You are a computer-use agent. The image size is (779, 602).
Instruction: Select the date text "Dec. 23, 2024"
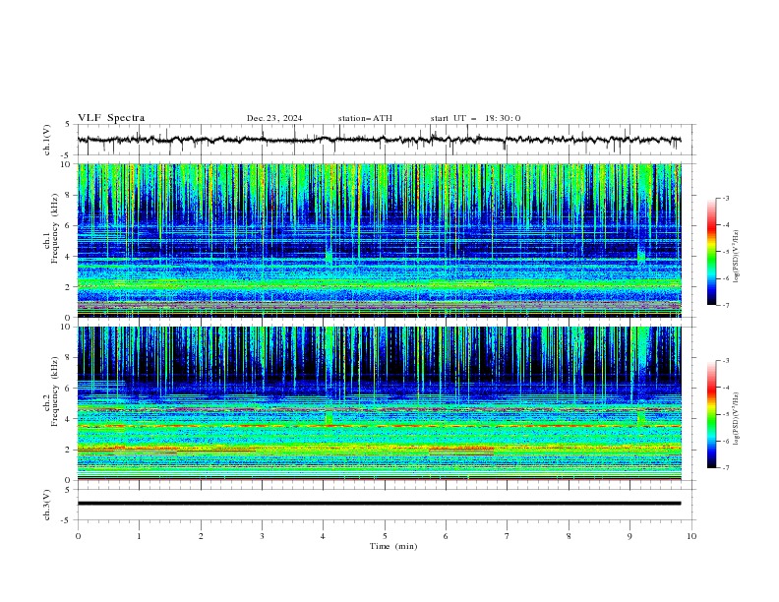click(x=274, y=118)
